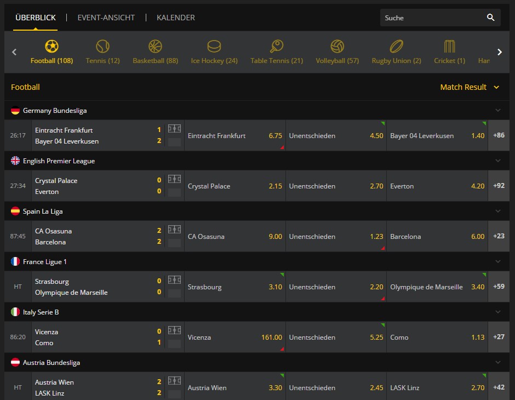Click the search magnifier icon
Image resolution: width=515 pixels, height=400 pixels.
click(x=491, y=18)
